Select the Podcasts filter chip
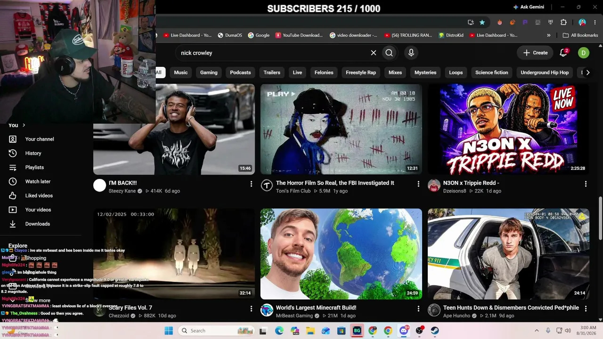 coord(240,73)
